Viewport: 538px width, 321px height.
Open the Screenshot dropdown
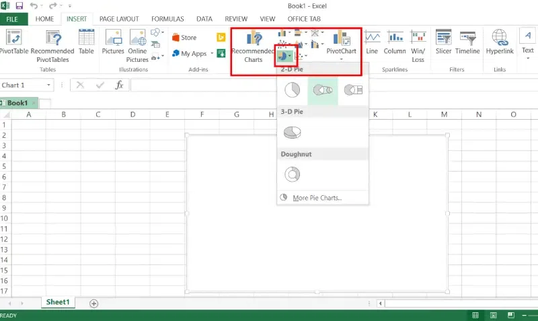pyautogui.click(x=157, y=57)
